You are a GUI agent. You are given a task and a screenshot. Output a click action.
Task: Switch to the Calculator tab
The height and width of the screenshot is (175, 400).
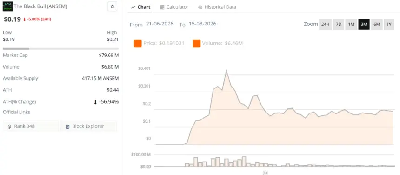pyautogui.click(x=174, y=7)
